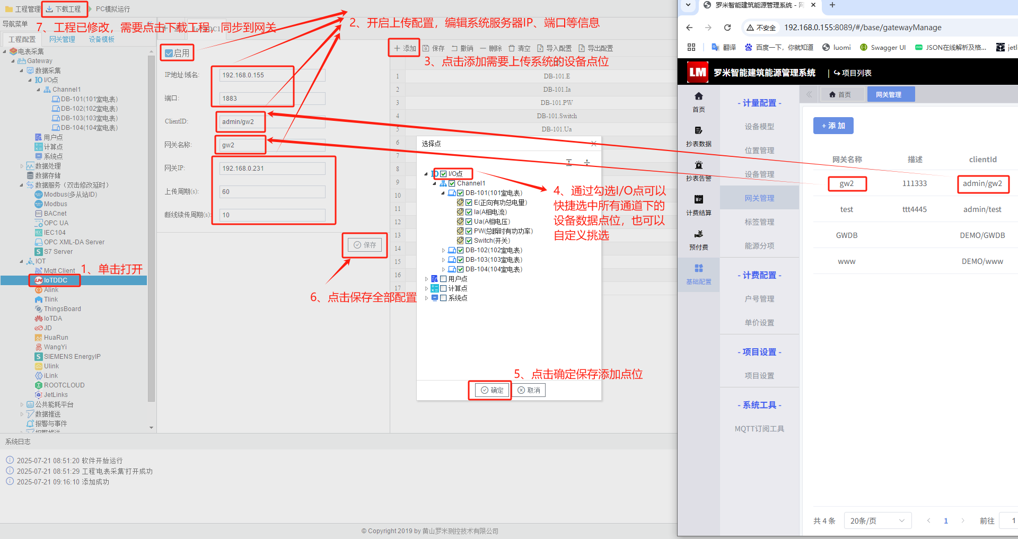Uncheck the Channel1 checkbox in dialog
This screenshot has width=1018, height=539.
tap(452, 183)
